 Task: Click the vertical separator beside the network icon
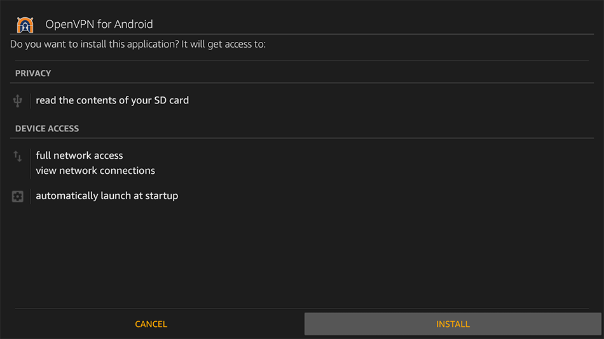[31, 163]
